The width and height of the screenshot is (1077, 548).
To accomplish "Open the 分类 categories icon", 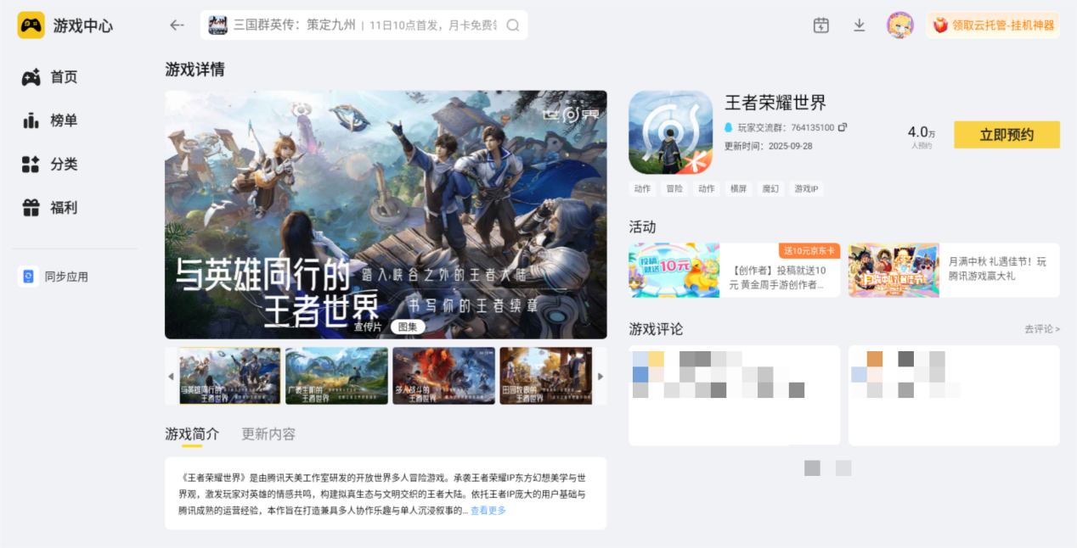I will (31, 165).
